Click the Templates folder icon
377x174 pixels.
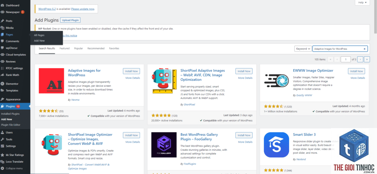tap(3, 90)
